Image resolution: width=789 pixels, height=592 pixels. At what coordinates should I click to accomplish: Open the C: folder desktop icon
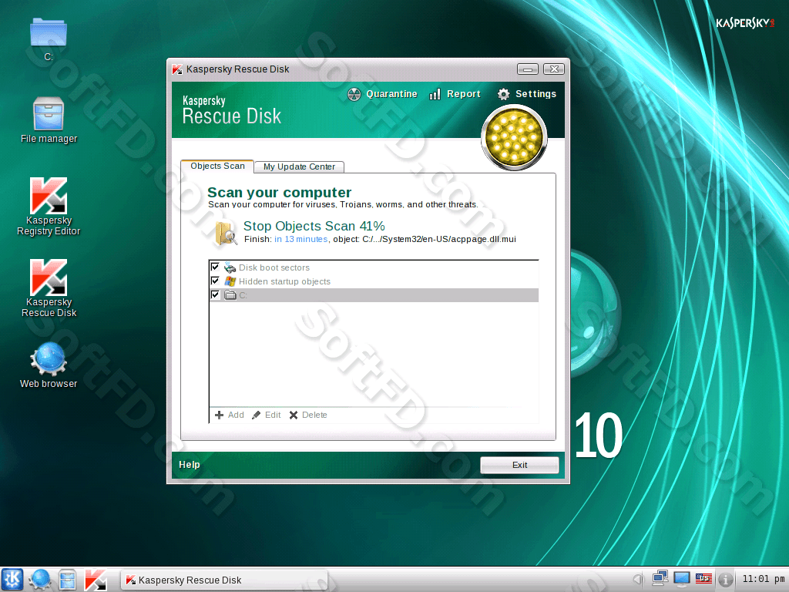[49, 39]
